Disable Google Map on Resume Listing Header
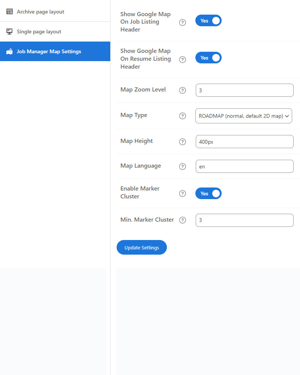Image resolution: width=300 pixels, height=375 pixels. pos(208,58)
